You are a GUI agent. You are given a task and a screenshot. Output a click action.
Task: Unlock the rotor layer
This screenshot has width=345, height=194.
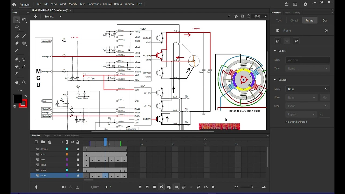click(78, 160)
